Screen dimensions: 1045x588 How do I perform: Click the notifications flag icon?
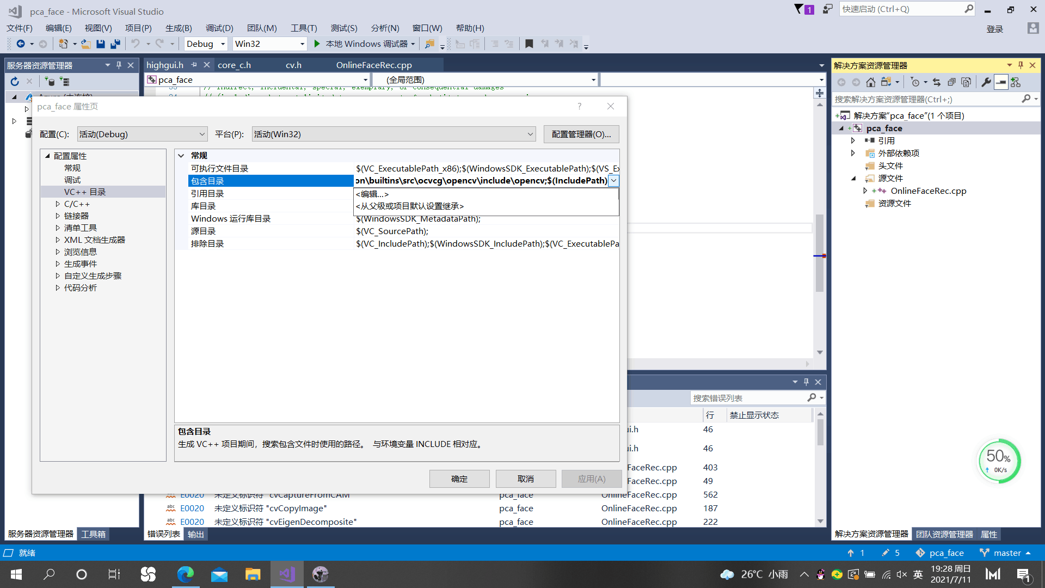click(799, 9)
